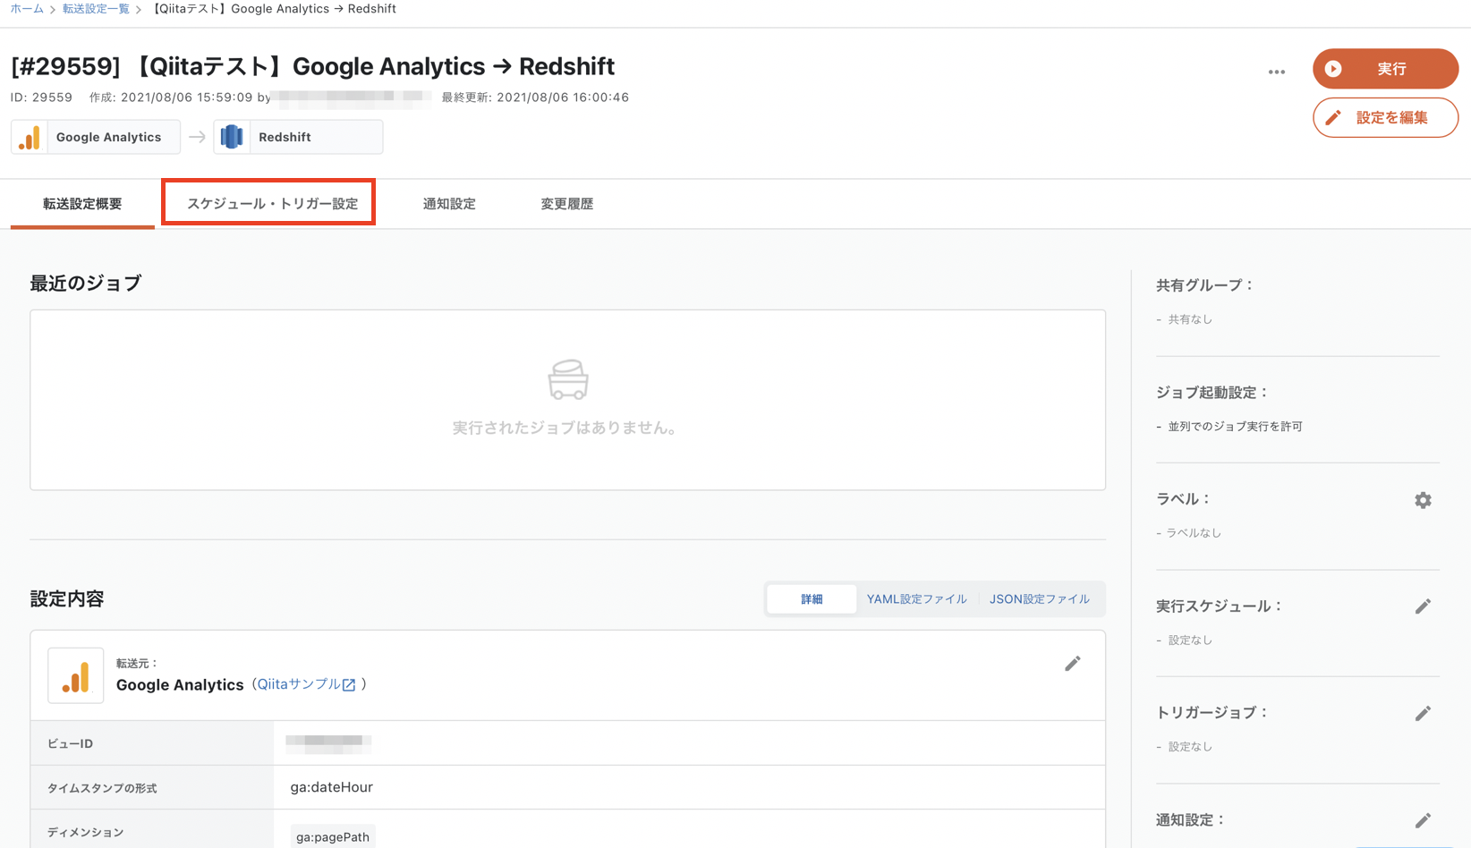
Task: Click the ラベルなし text
Action: tap(1194, 533)
